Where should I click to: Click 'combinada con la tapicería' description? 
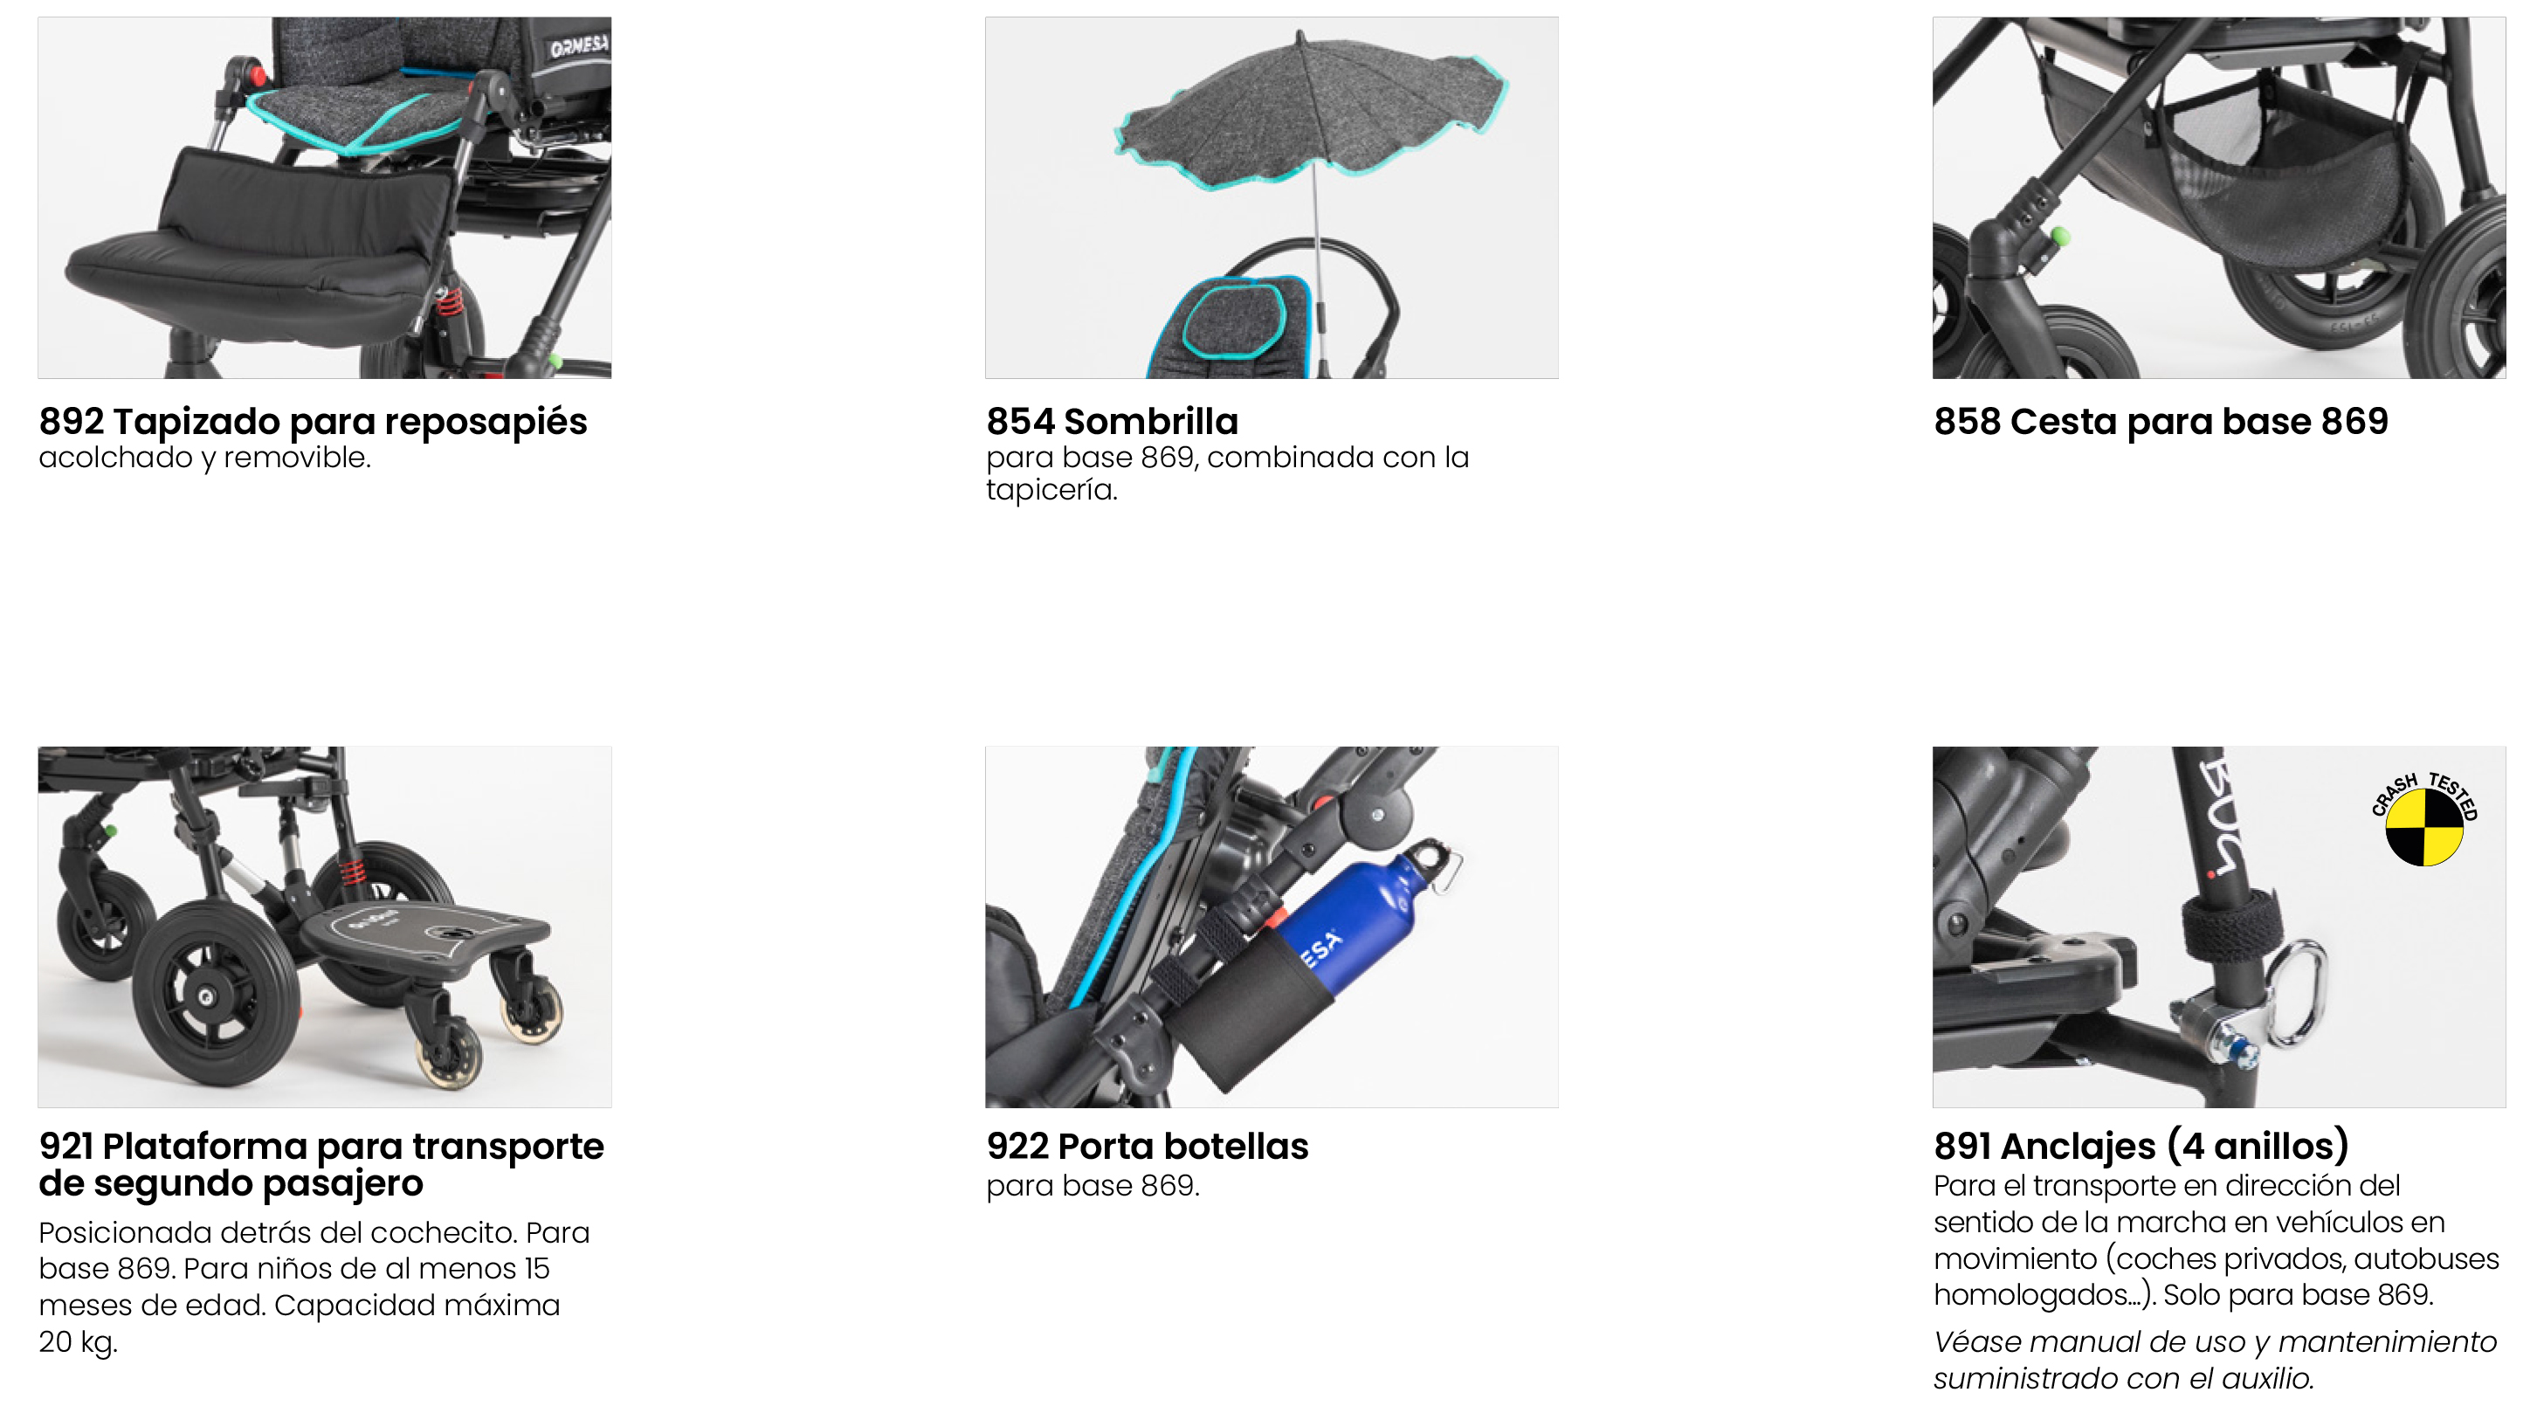point(1227,472)
